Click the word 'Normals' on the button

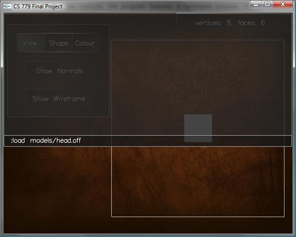coord(70,71)
